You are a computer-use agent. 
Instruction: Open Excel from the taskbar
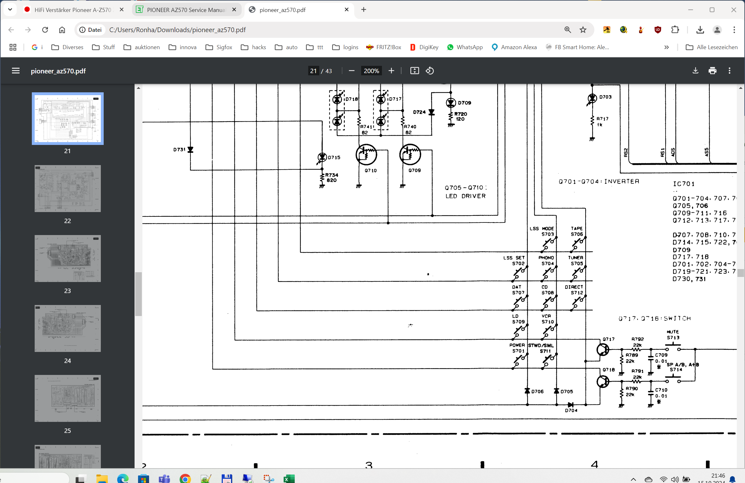click(x=289, y=479)
